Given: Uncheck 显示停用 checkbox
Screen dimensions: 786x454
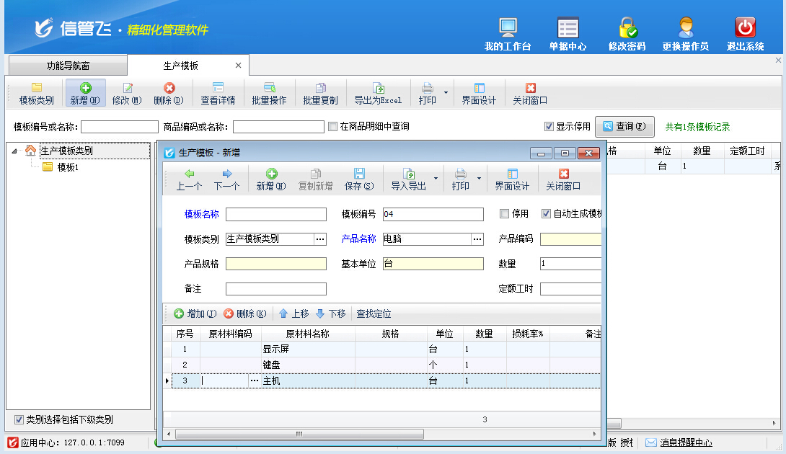Looking at the screenshot, I should [x=549, y=127].
